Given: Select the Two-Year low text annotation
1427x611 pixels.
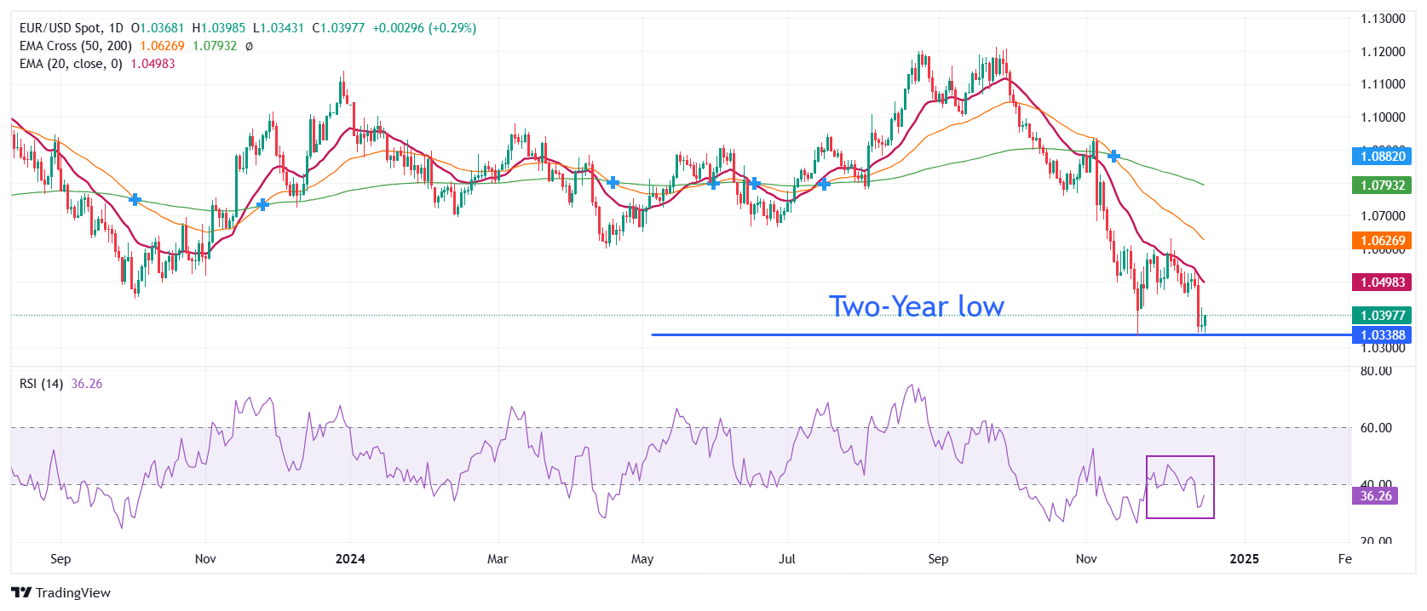Looking at the screenshot, I should click(x=916, y=306).
